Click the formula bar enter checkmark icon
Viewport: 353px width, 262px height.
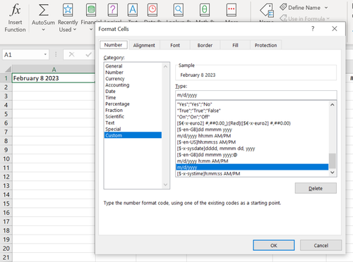pos(89,55)
